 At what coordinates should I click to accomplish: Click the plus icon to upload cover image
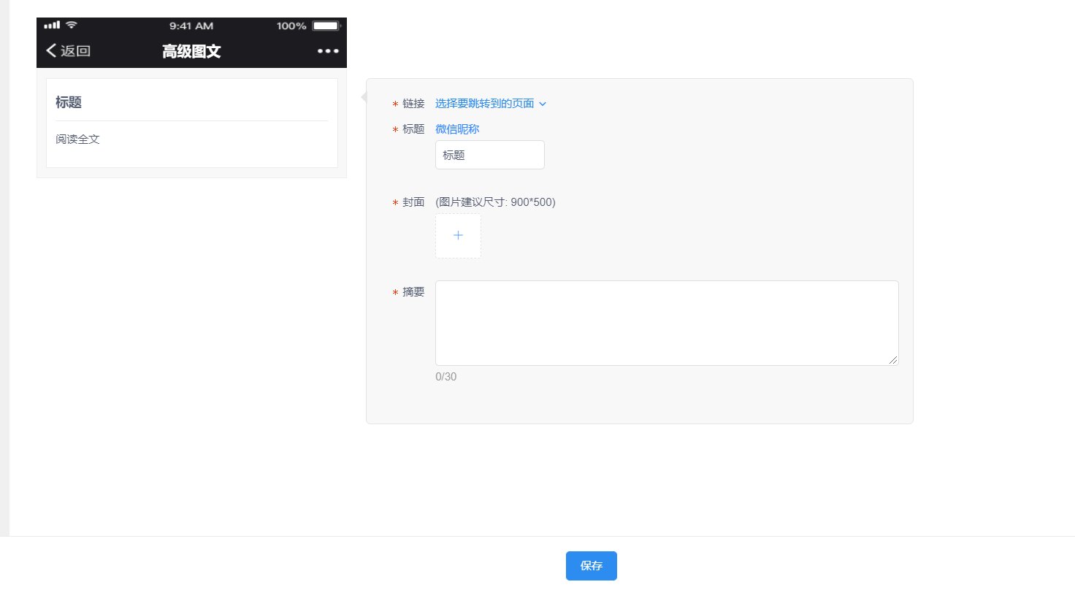pyautogui.click(x=458, y=236)
